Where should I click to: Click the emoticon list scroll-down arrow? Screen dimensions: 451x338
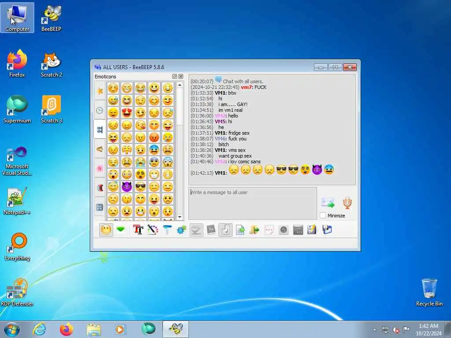[x=180, y=217]
